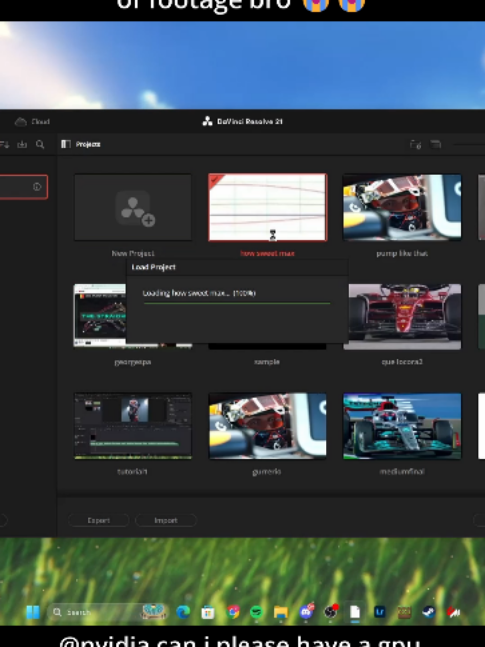Screen dimensions: 485x647
Task: Click the import library icon next to search
Action: click(22, 144)
